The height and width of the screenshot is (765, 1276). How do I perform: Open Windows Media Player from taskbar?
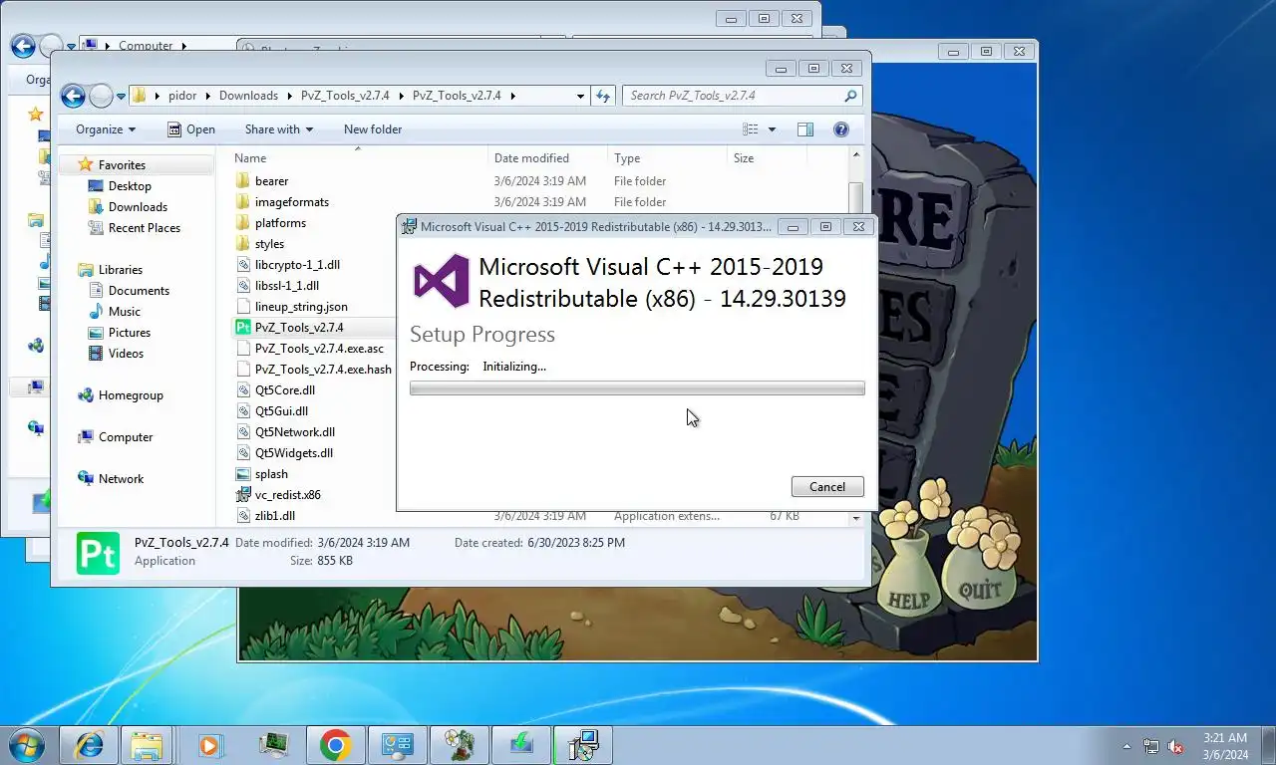(209, 745)
